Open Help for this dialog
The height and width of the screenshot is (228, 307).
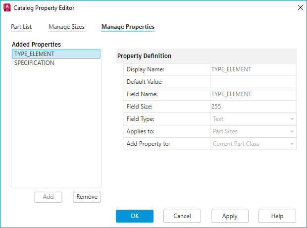(x=277, y=216)
